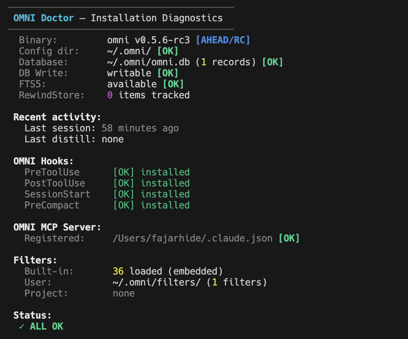Click '[OK] installed' on PreCompact row

(x=151, y=205)
